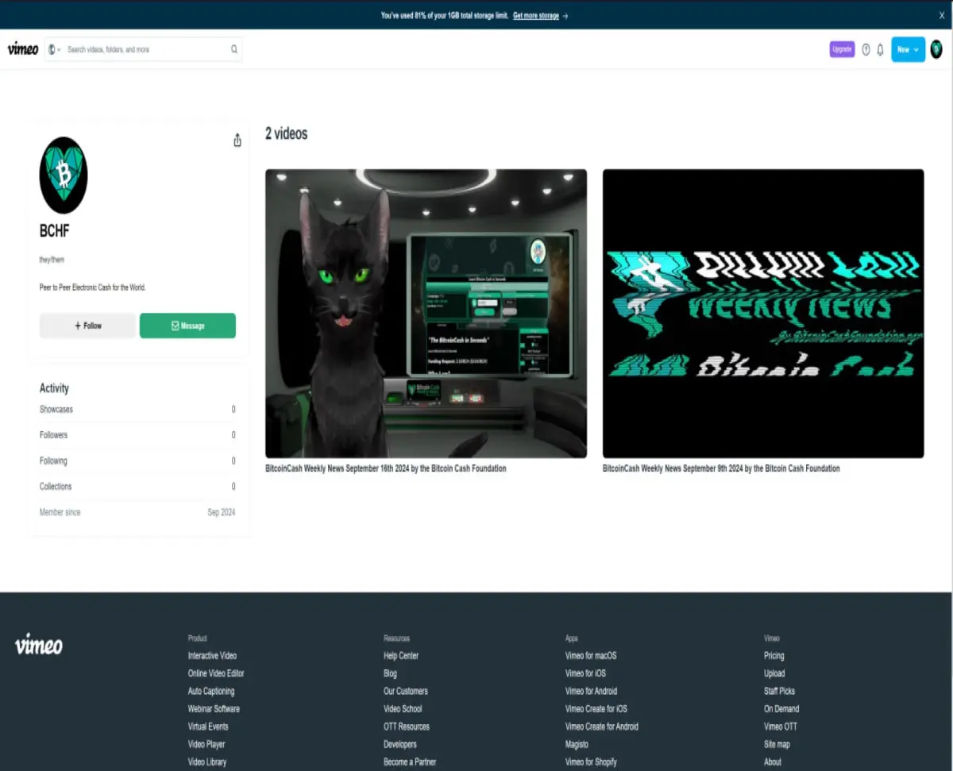Open Video Library footer link

(x=207, y=762)
